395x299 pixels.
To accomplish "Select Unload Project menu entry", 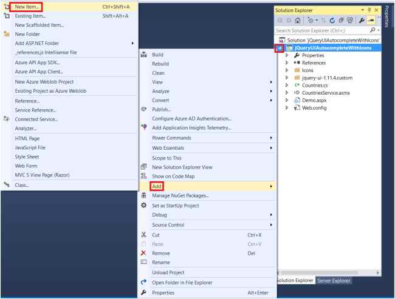I will (207, 272).
